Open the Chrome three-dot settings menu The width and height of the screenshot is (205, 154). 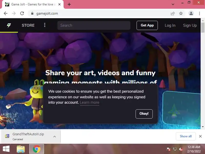click(199, 13)
